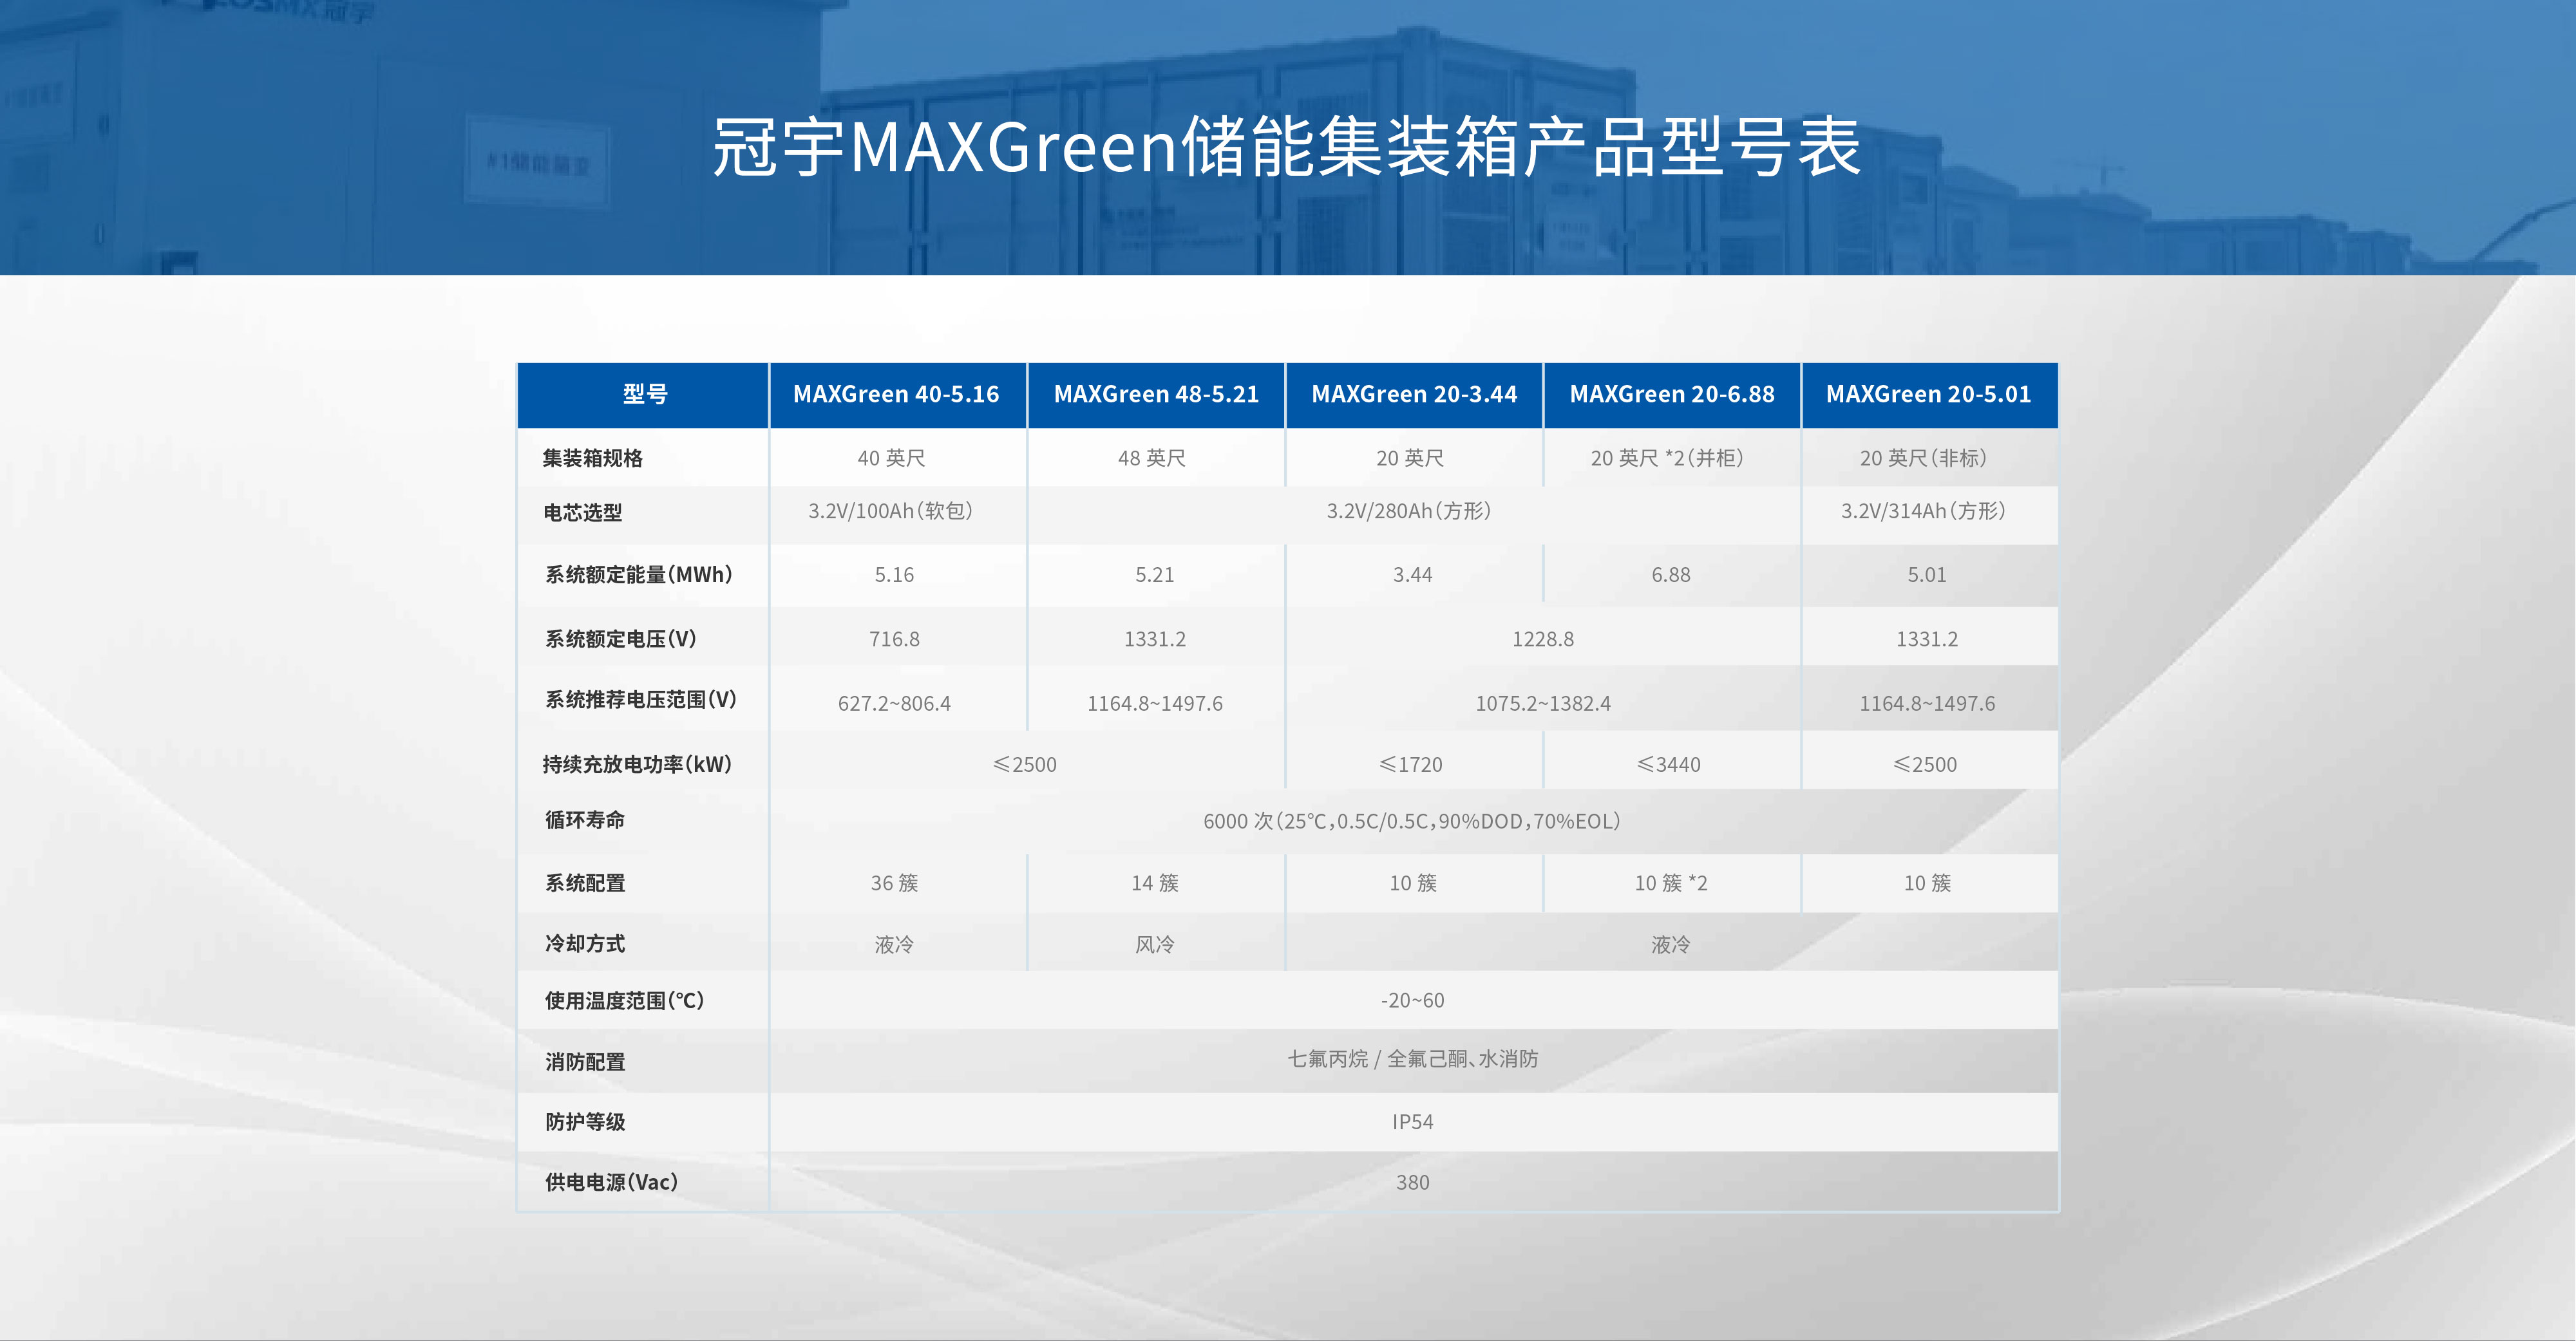Screen dimensions: 2576x1341
Task: Select the IP54 protection rating value
Action: click(x=1413, y=1122)
